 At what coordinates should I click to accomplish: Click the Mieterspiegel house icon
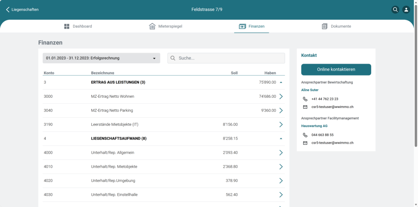click(x=152, y=26)
